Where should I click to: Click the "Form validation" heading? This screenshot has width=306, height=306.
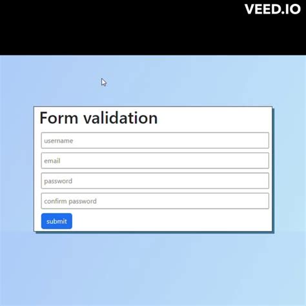pyautogui.click(x=99, y=118)
